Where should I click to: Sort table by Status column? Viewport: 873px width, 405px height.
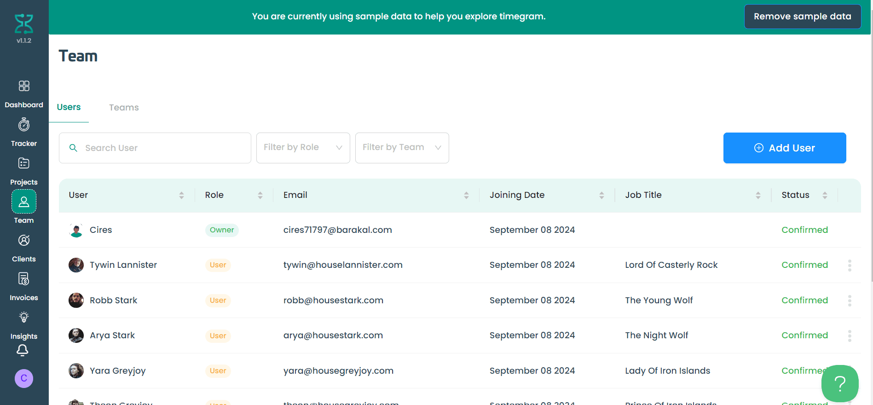825,195
